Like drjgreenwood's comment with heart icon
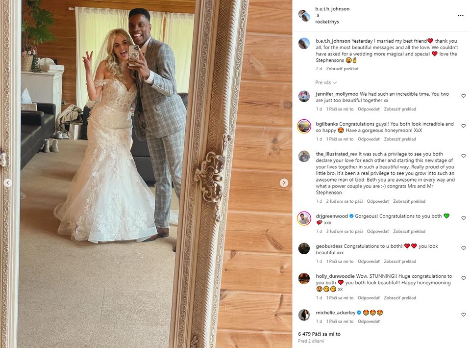The width and height of the screenshot is (470, 348). (x=464, y=218)
